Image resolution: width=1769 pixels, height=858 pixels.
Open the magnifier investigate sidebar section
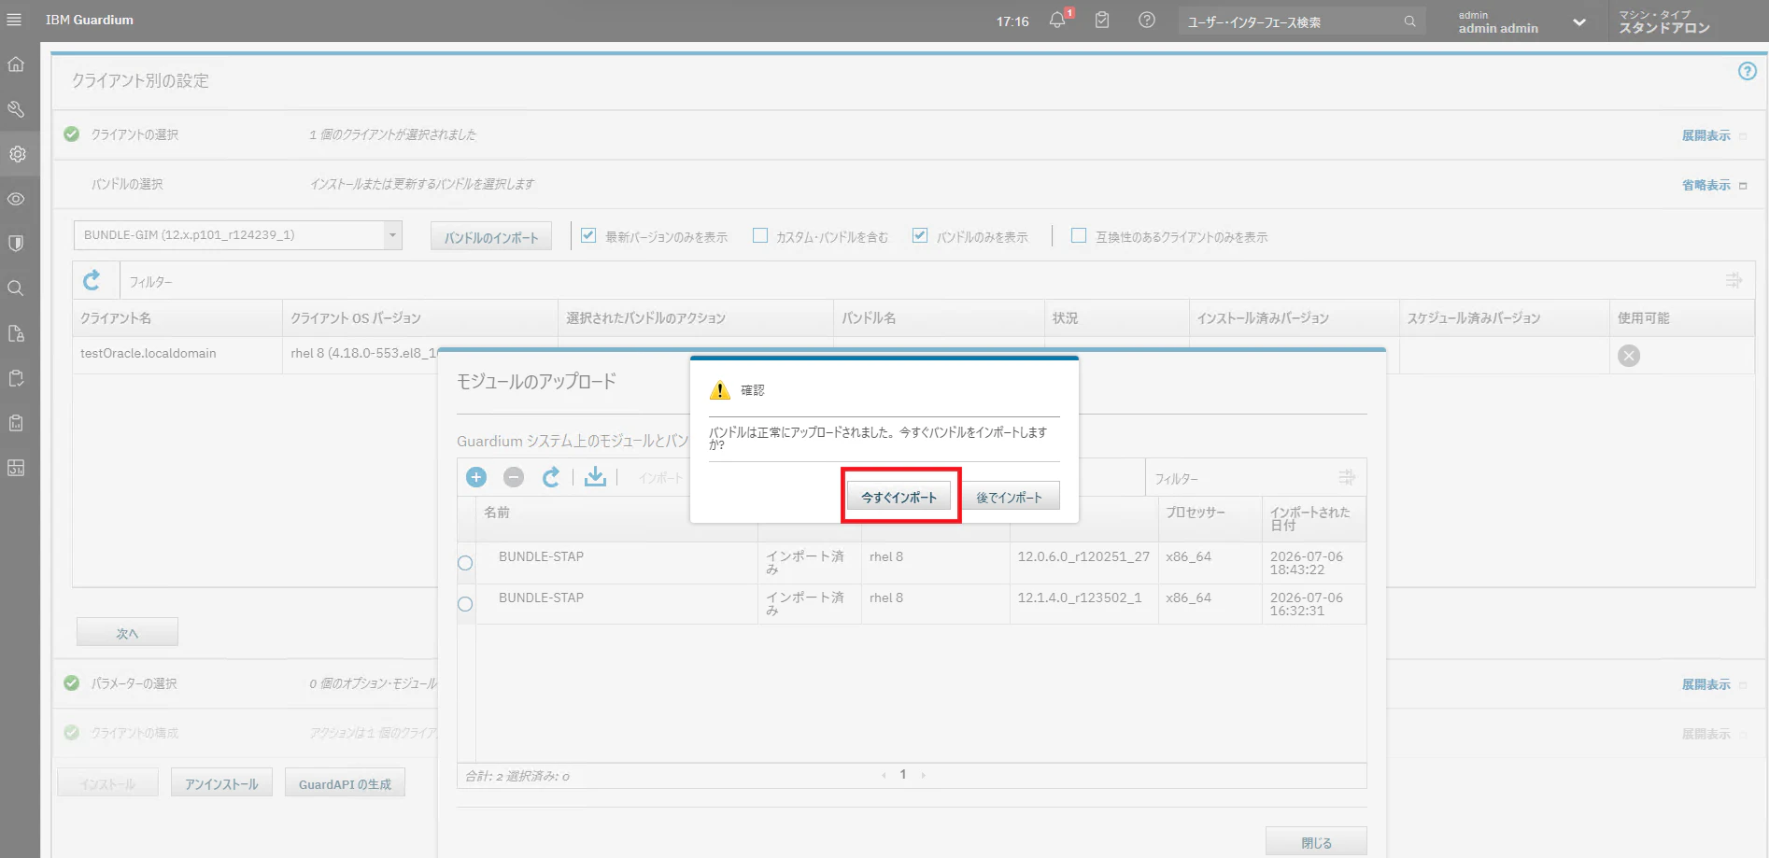[16, 288]
